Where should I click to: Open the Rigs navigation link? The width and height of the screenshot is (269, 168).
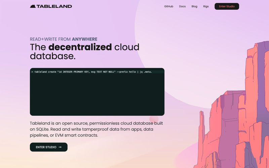point(206,6)
